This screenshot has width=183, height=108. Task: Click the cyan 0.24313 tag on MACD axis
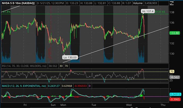[x=175, y=94]
